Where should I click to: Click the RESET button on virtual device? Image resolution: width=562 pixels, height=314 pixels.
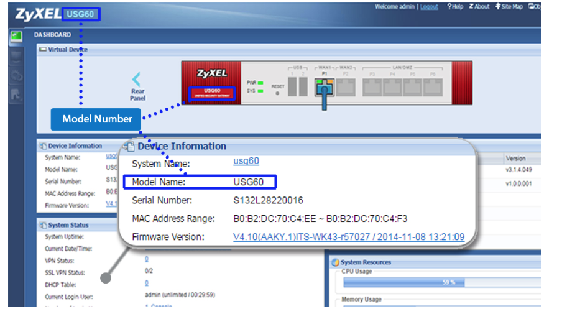(277, 93)
